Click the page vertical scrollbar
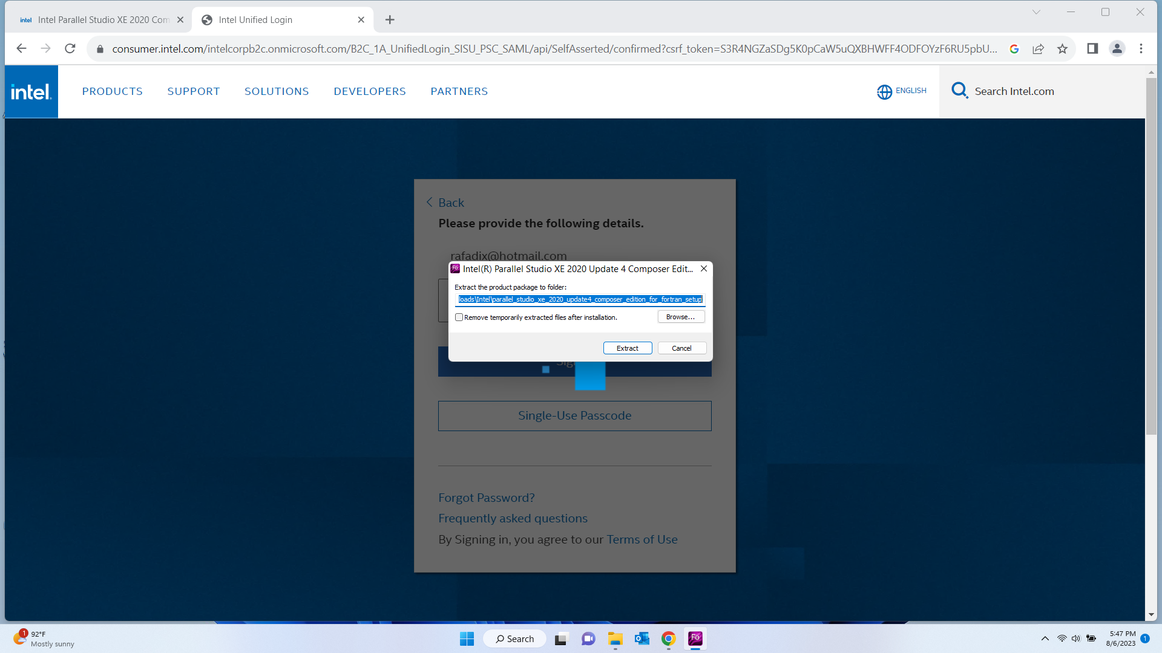Screen dimensions: 1162x653 pos(1151,254)
